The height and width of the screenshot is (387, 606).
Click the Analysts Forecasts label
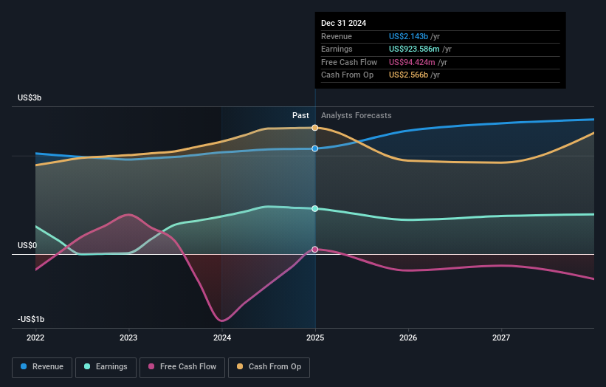[x=356, y=115]
